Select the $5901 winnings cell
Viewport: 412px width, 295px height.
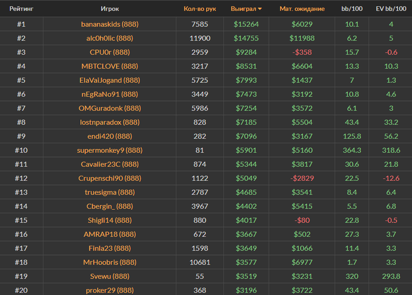[246, 150]
